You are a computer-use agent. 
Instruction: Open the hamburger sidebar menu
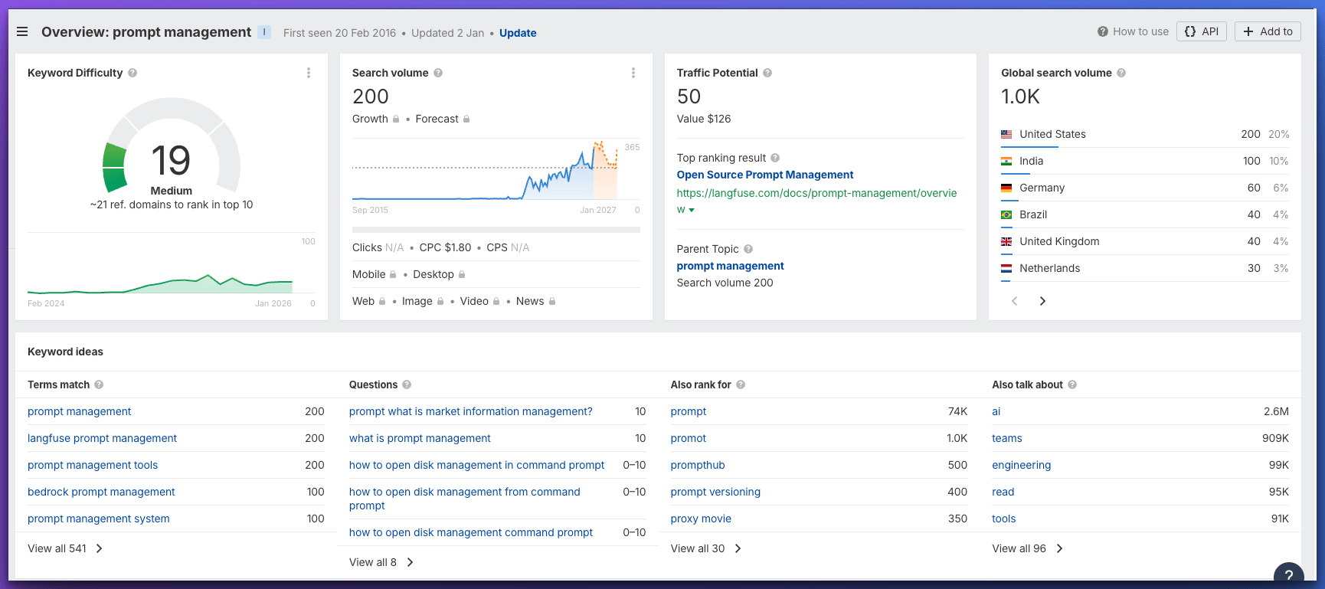[22, 31]
